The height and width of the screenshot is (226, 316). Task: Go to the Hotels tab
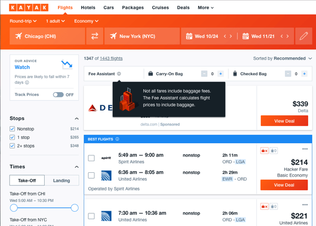pyautogui.click(x=88, y=8)
